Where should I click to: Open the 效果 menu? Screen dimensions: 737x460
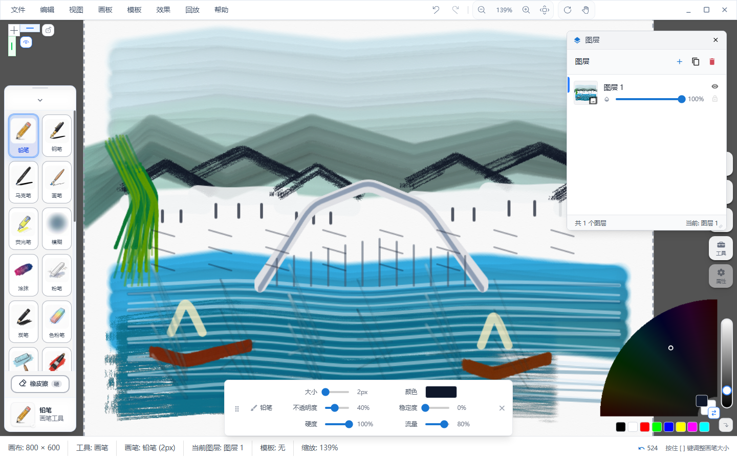coord(163,10)
